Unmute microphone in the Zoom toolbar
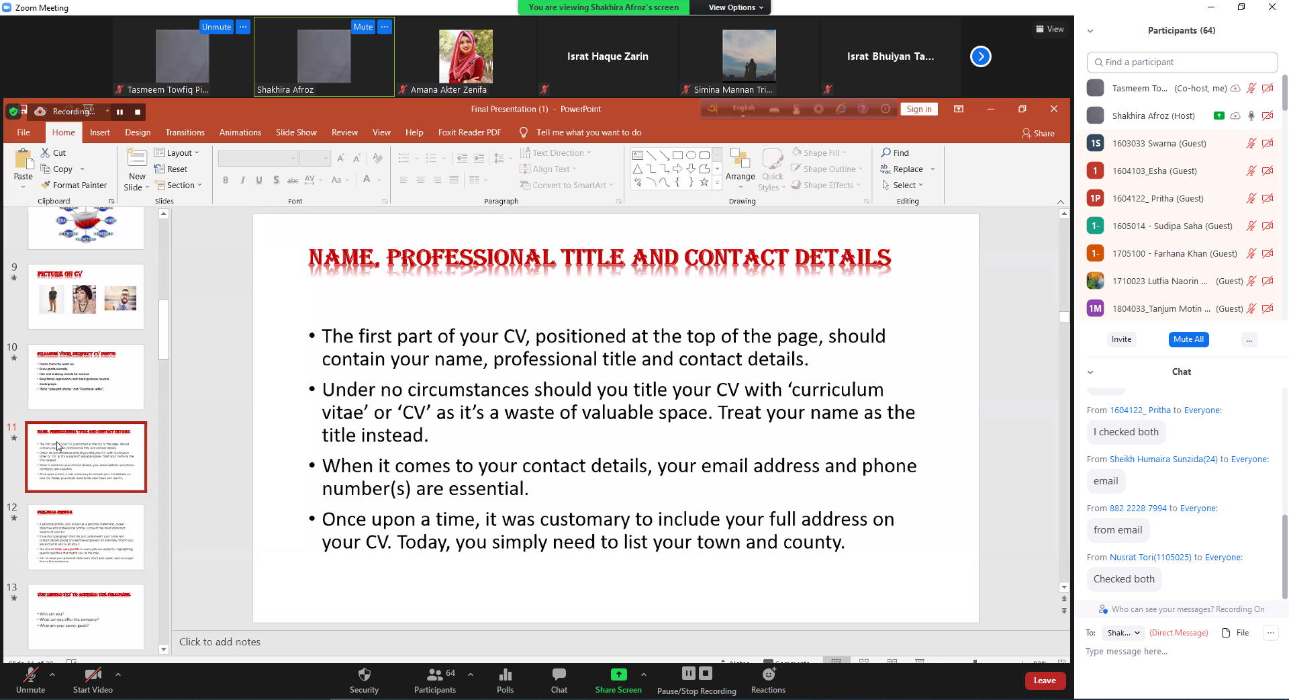1289x700 pixels. coord(30,674)
